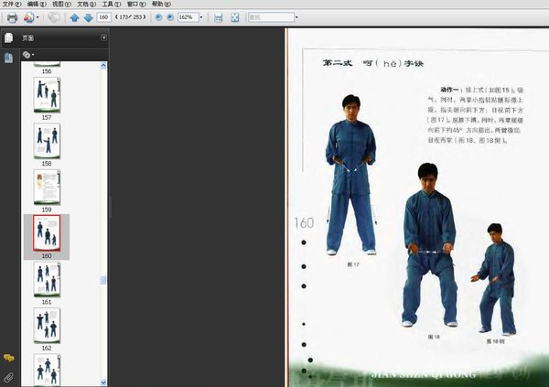549x387 pixels.
Task: Click the page number field showing 160
Action: pyautogui.click(x=103, y=17)
